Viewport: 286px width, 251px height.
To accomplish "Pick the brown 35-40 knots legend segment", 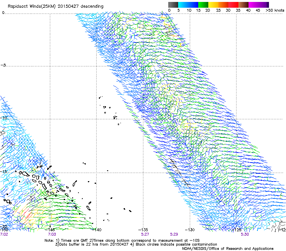I will pyautogui.click(x=243, y=5).
